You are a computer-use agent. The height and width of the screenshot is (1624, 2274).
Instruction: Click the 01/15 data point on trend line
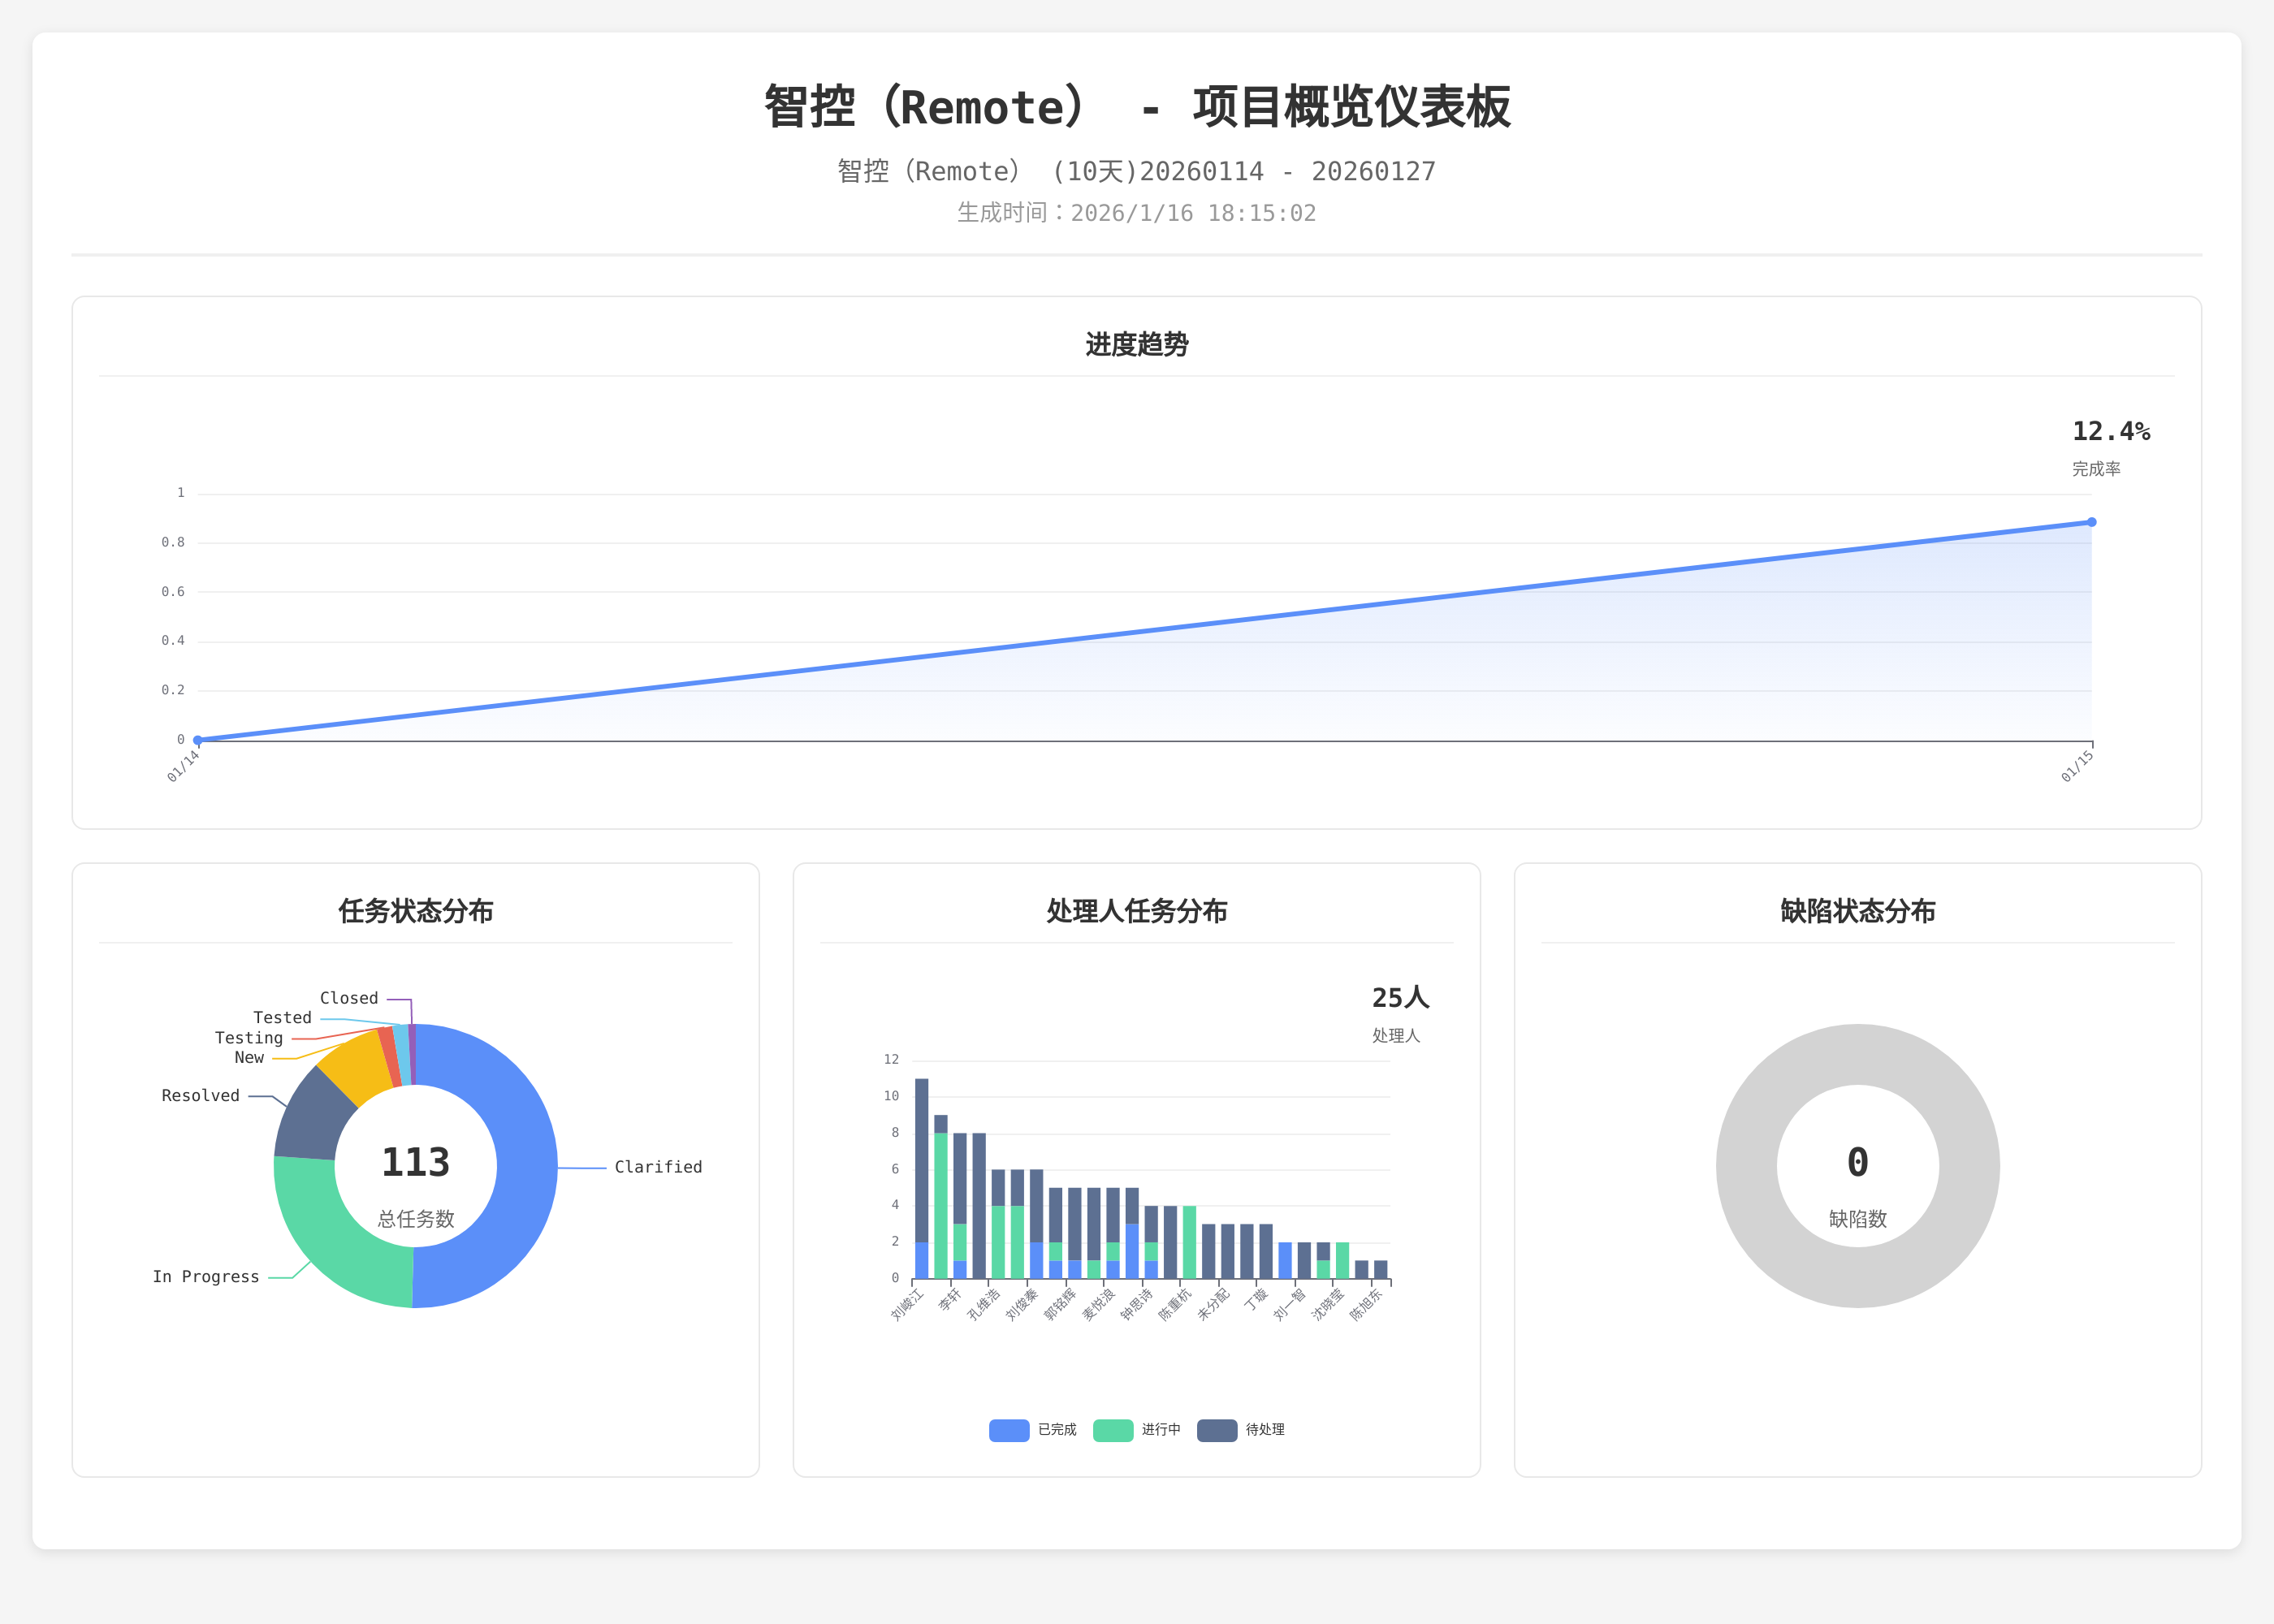click(x=2091, y=522)
